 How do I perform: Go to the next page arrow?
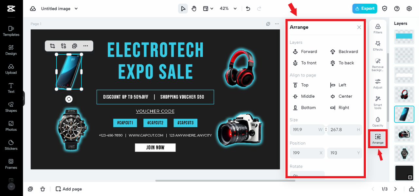click(395, 189)
